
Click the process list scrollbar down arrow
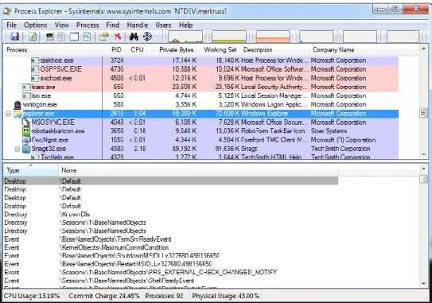tap(424, 155)
